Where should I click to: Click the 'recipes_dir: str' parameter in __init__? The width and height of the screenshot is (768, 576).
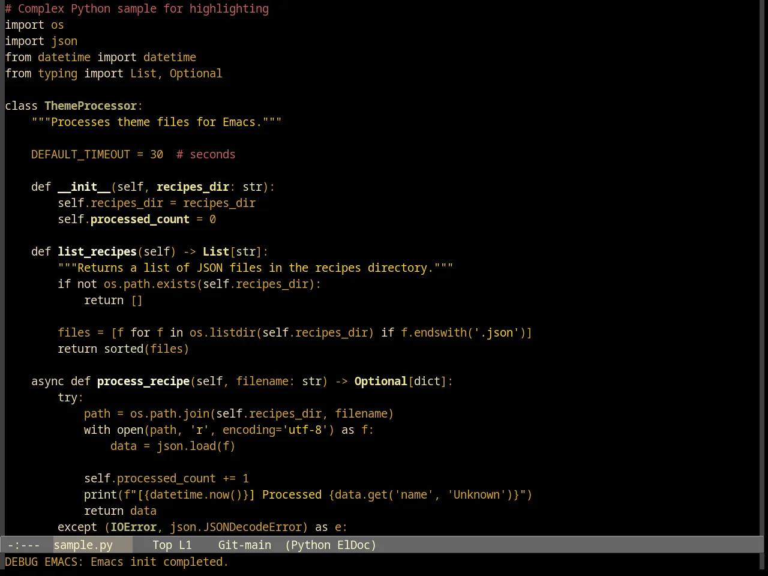(x=209, y=187)
